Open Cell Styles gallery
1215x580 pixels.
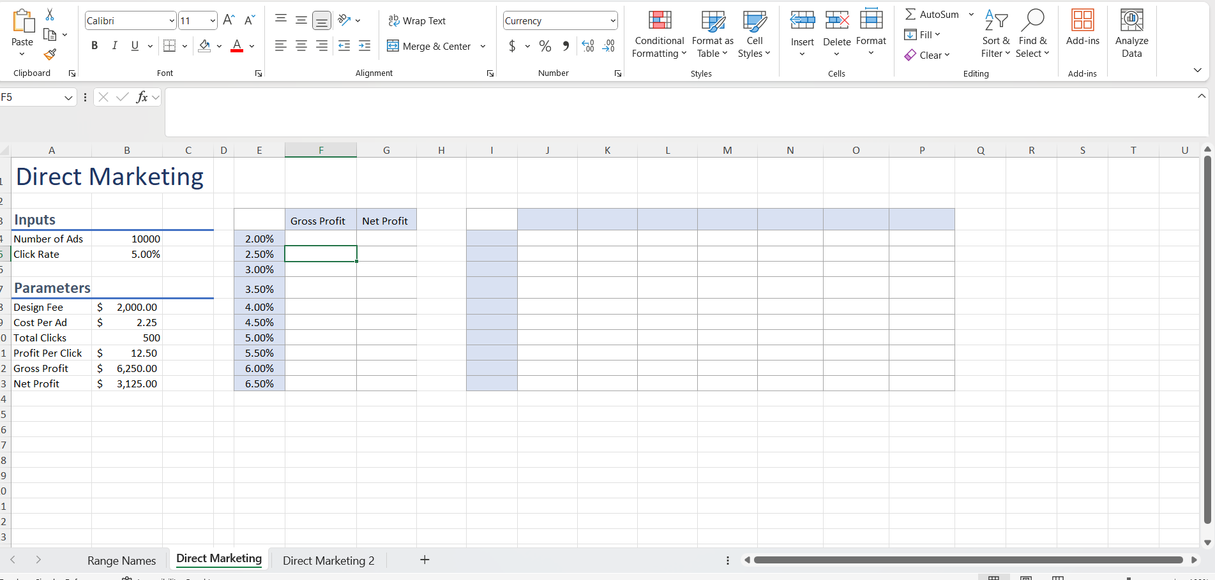point(754,34)
